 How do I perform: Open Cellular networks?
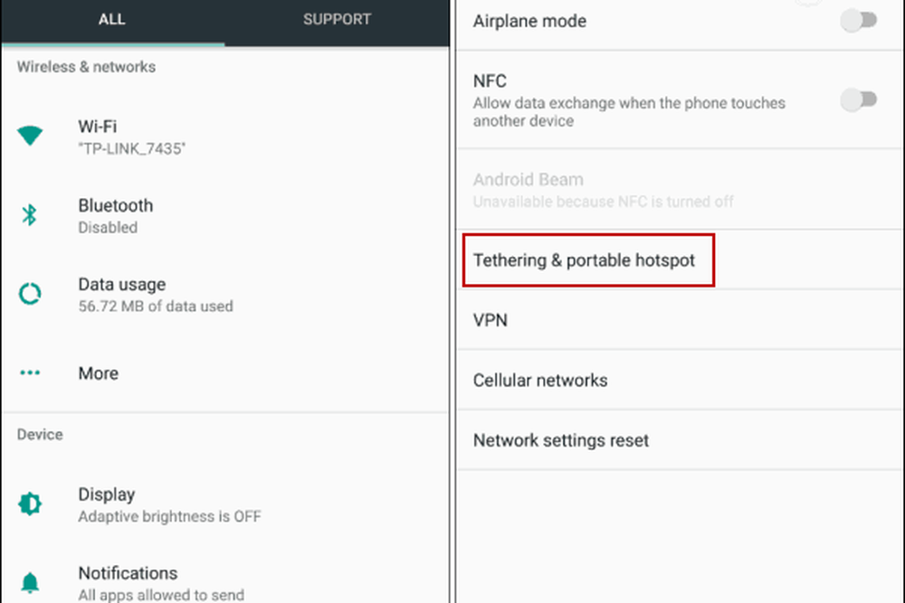click(540, 381)
